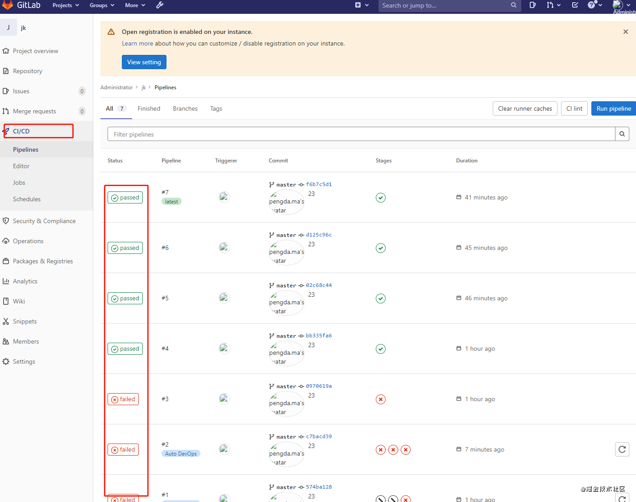Image resolution: width=636 pixels, height=502 pixels.
Task: Open the to-do list checkmark icon
Action: point(575,5)
